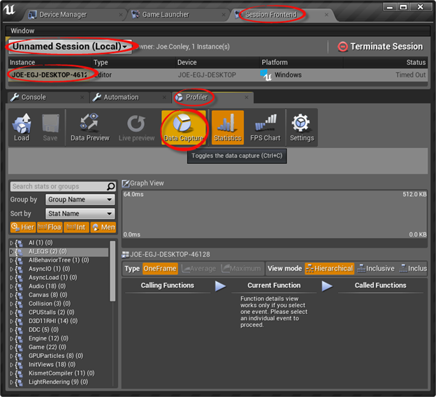Click the Unreal Engine logo

pyautogui.click(x=9, y=10)
